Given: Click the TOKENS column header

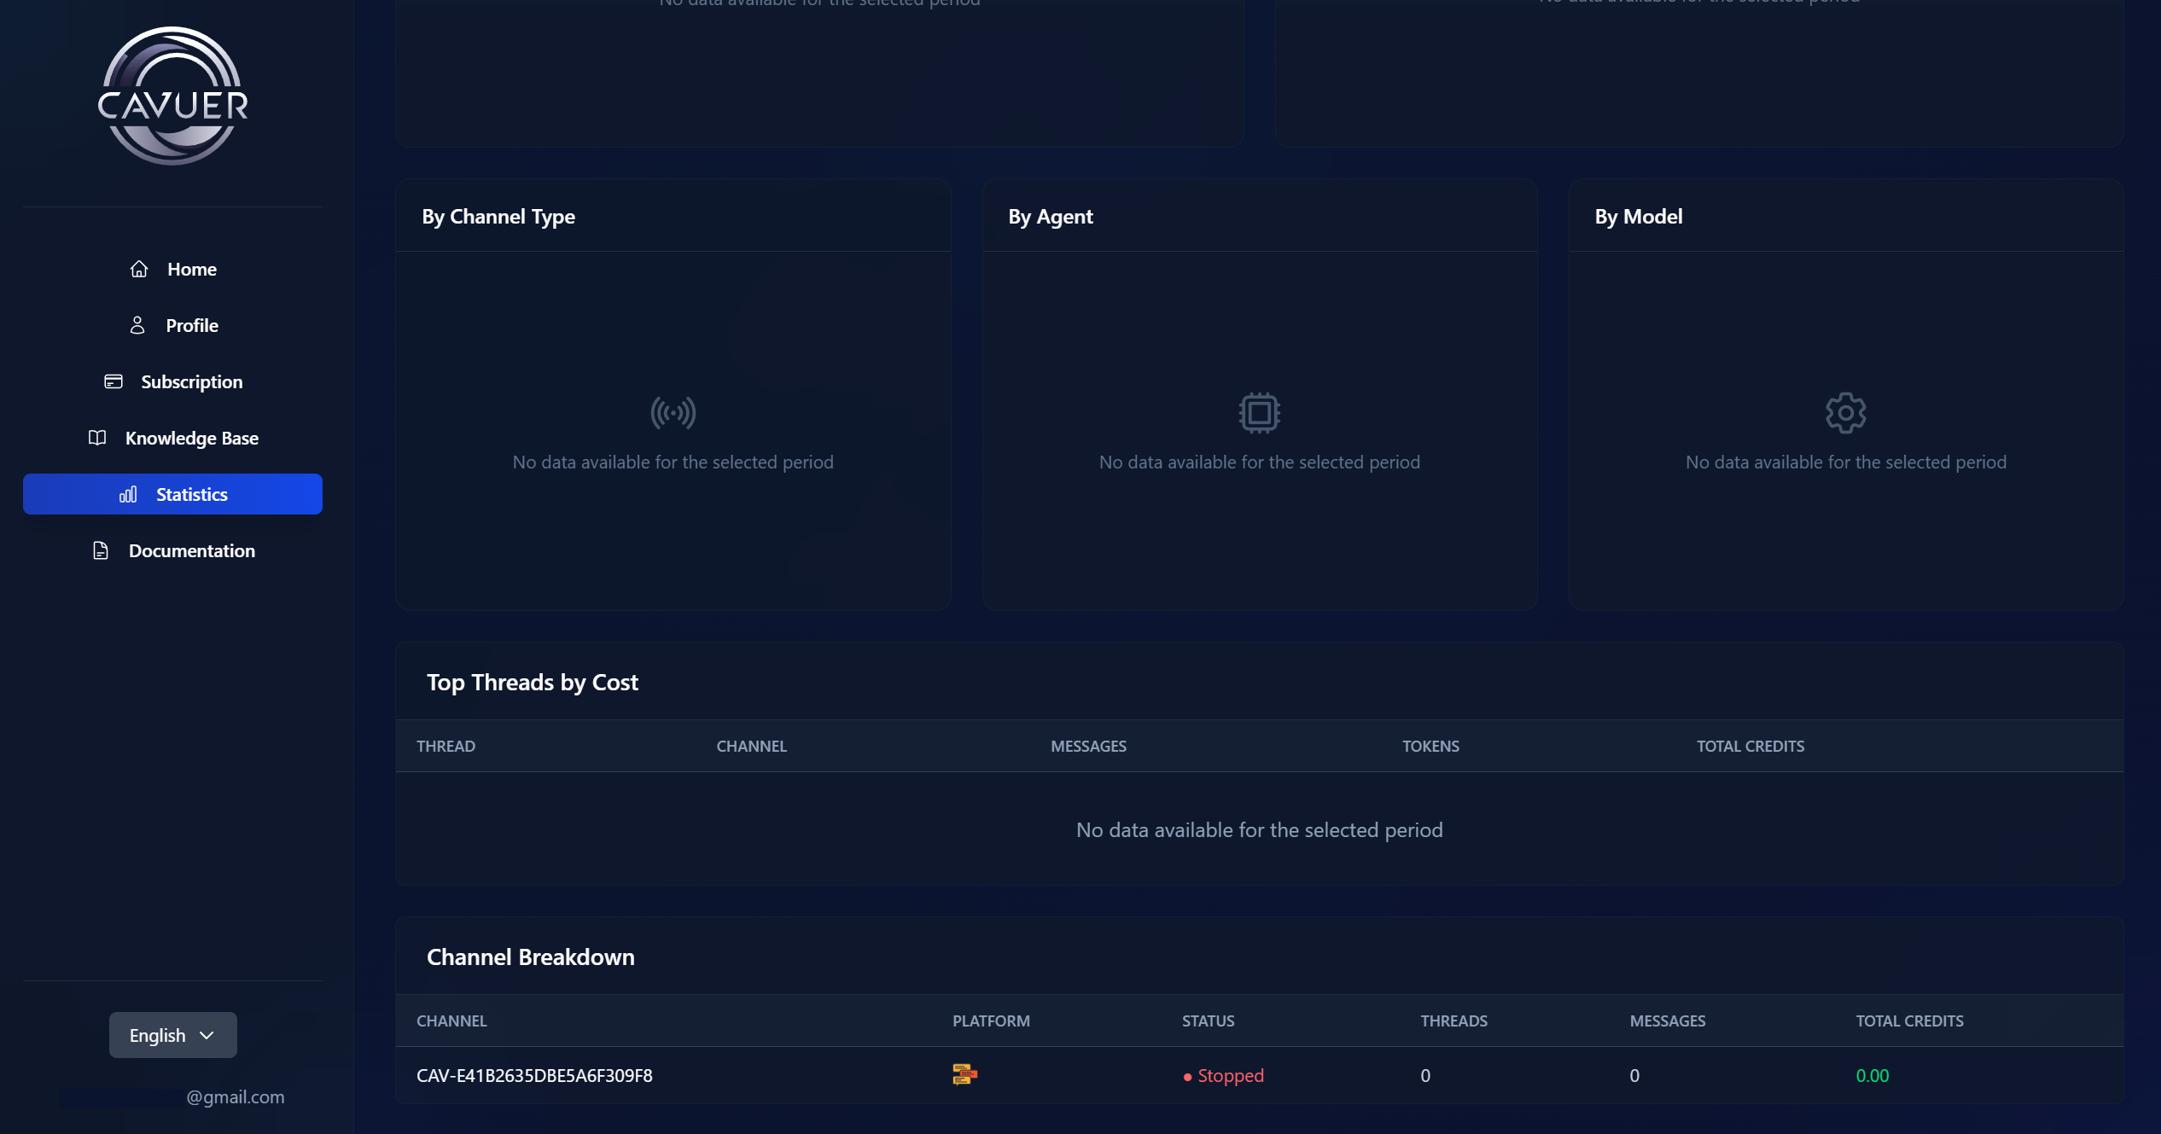Looking at the screenshot, I should click(1430, 746).
